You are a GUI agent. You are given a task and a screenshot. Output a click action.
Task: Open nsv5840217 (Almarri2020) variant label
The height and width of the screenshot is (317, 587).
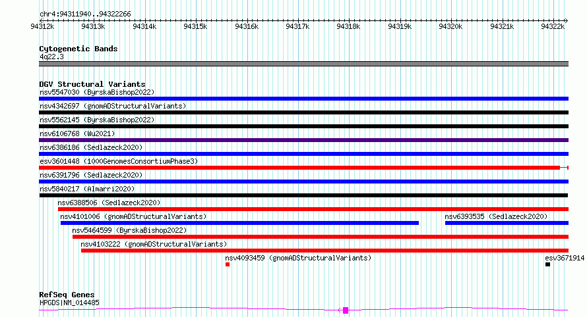click(x=87, y=189)
